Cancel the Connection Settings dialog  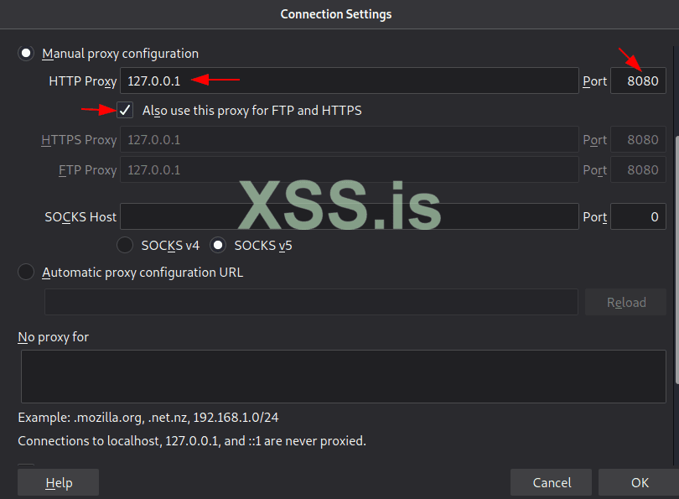pos(552,482)
